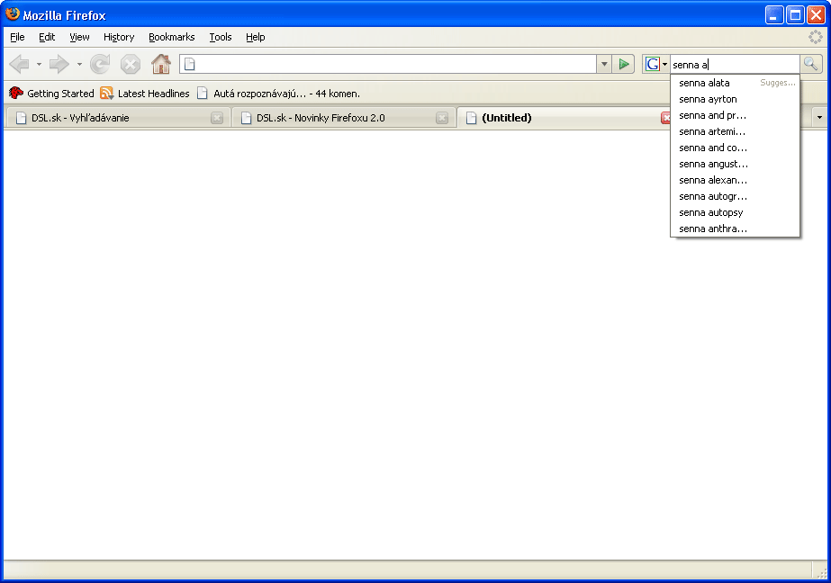Click the green Go arrow button
The width and height of the screenshot is (831, 583).
pos(624,64)
